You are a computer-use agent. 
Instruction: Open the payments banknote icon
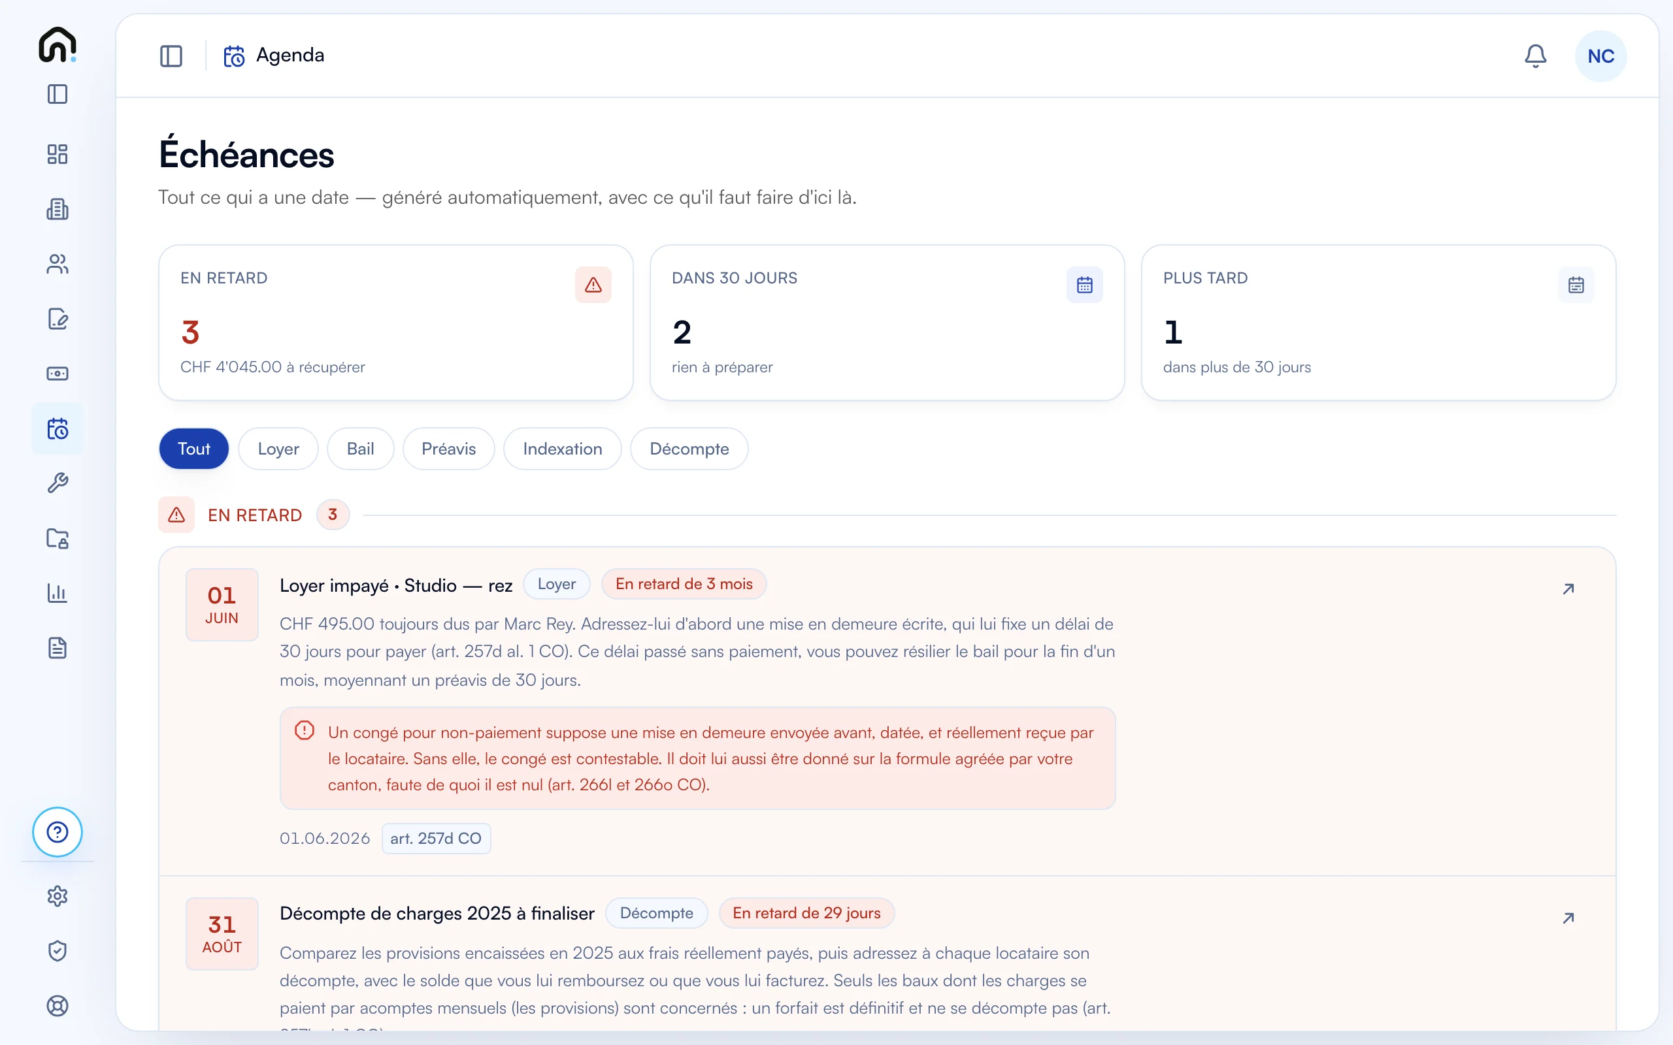tap(58, 374)
